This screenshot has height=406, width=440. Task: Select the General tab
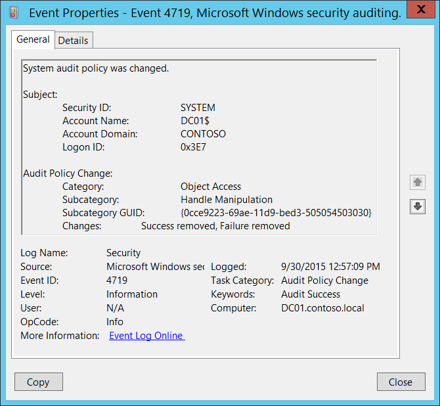[x=33, y=39]
